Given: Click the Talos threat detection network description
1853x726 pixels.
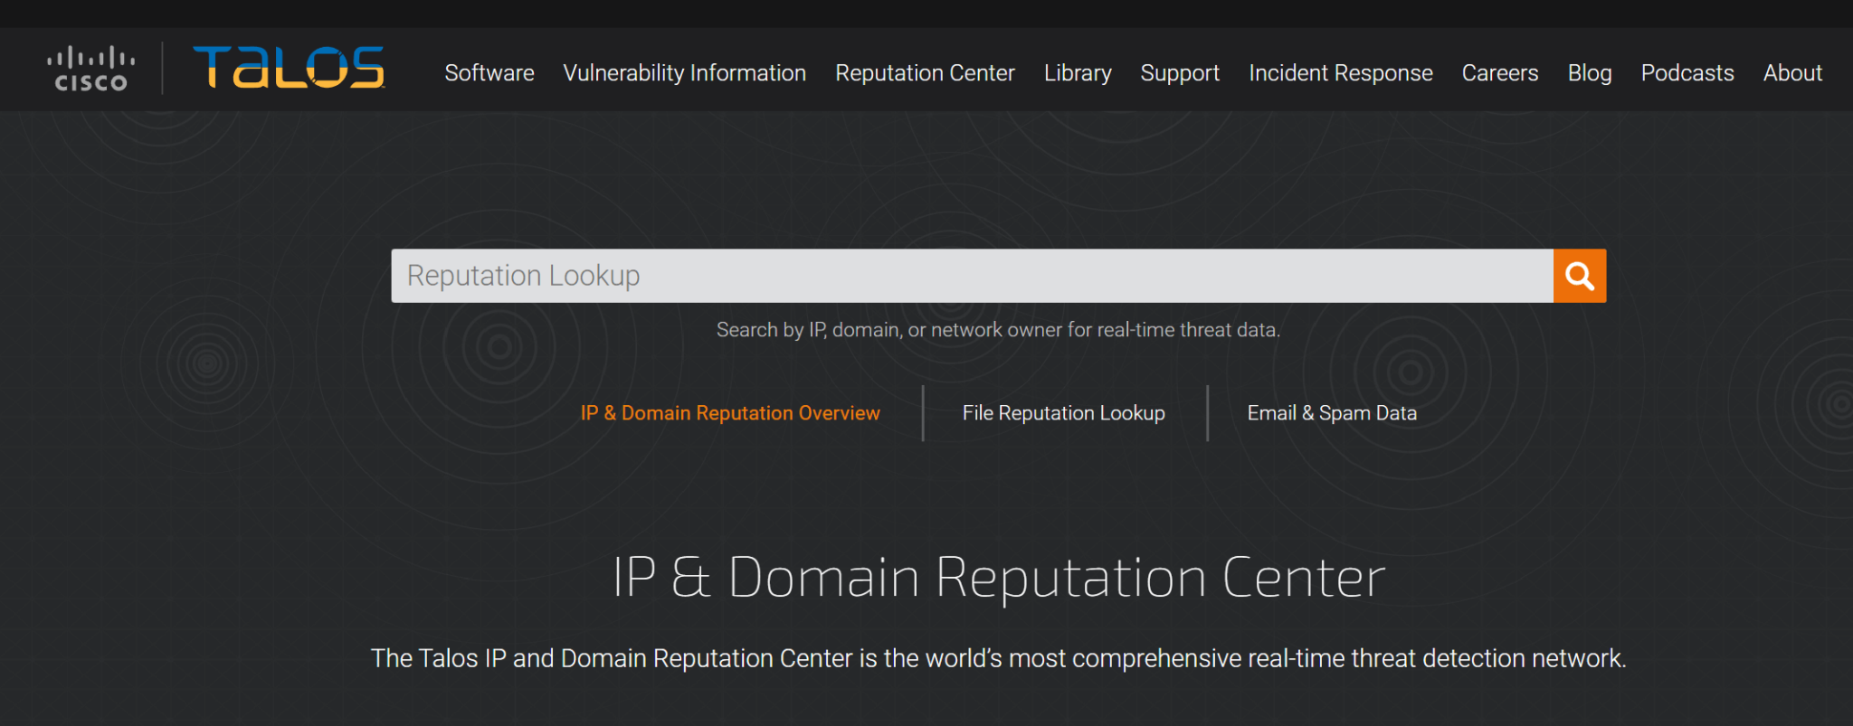Looking at the screenshot, I should (998, 658).
